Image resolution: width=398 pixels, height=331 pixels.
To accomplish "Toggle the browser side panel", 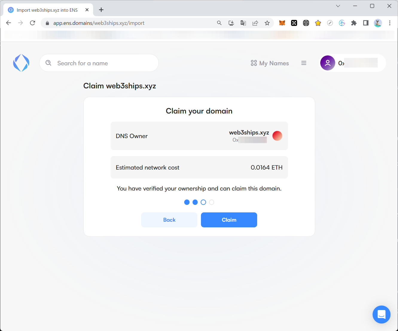I will [x=366, y=23].
